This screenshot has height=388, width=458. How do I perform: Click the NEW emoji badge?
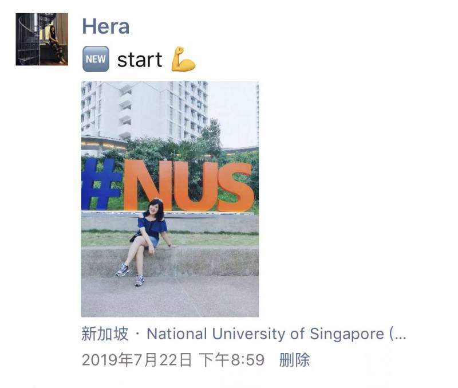(x=96, y=59)
